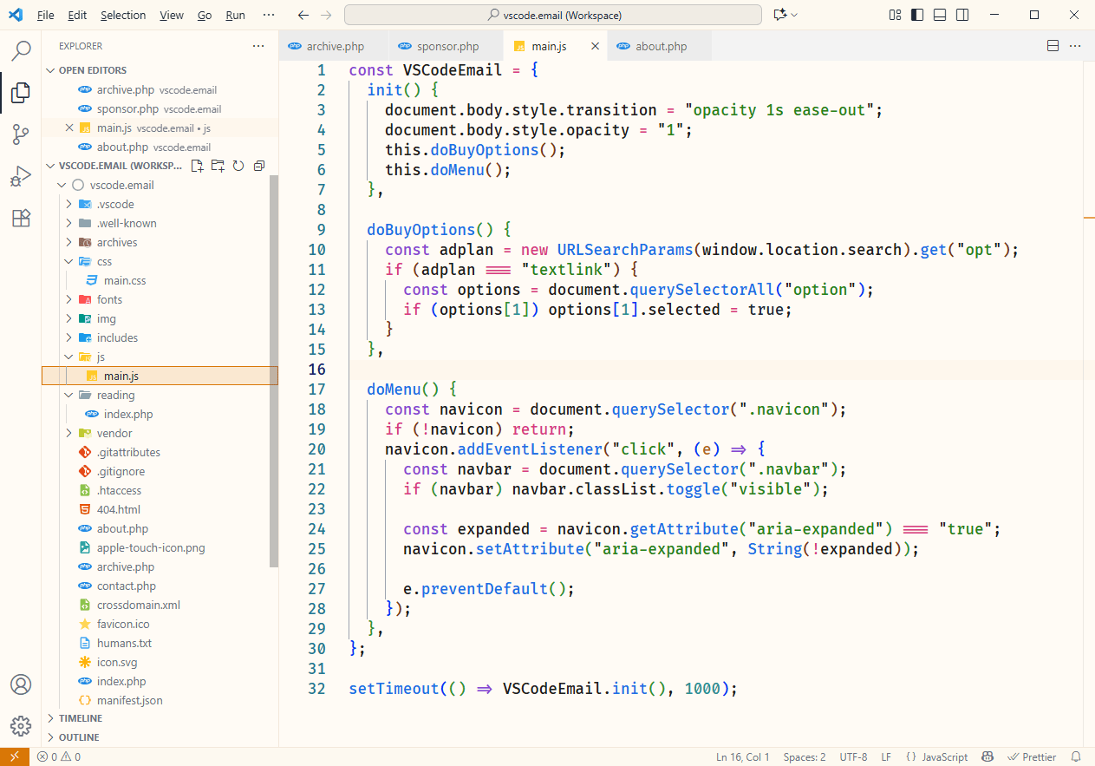
Task: Expand the archives folder
Action: tap(116, 242)
